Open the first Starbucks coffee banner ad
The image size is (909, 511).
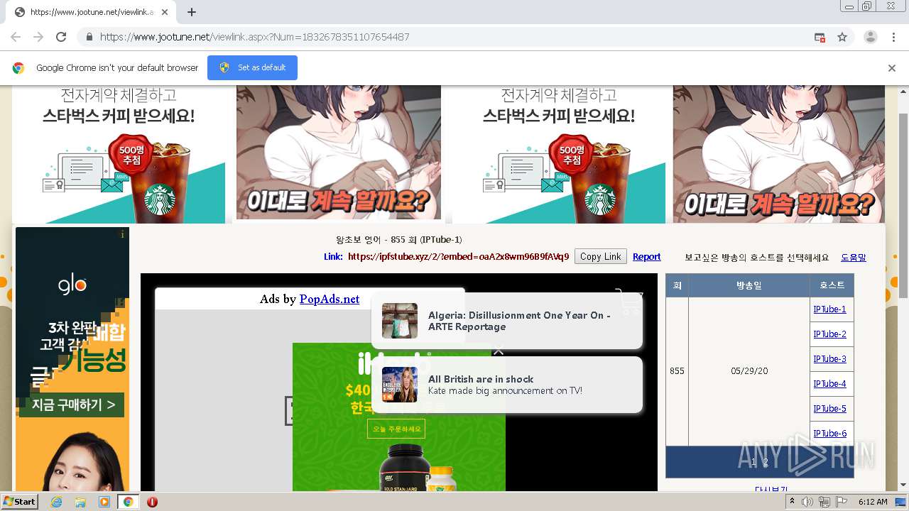[119, 154]
